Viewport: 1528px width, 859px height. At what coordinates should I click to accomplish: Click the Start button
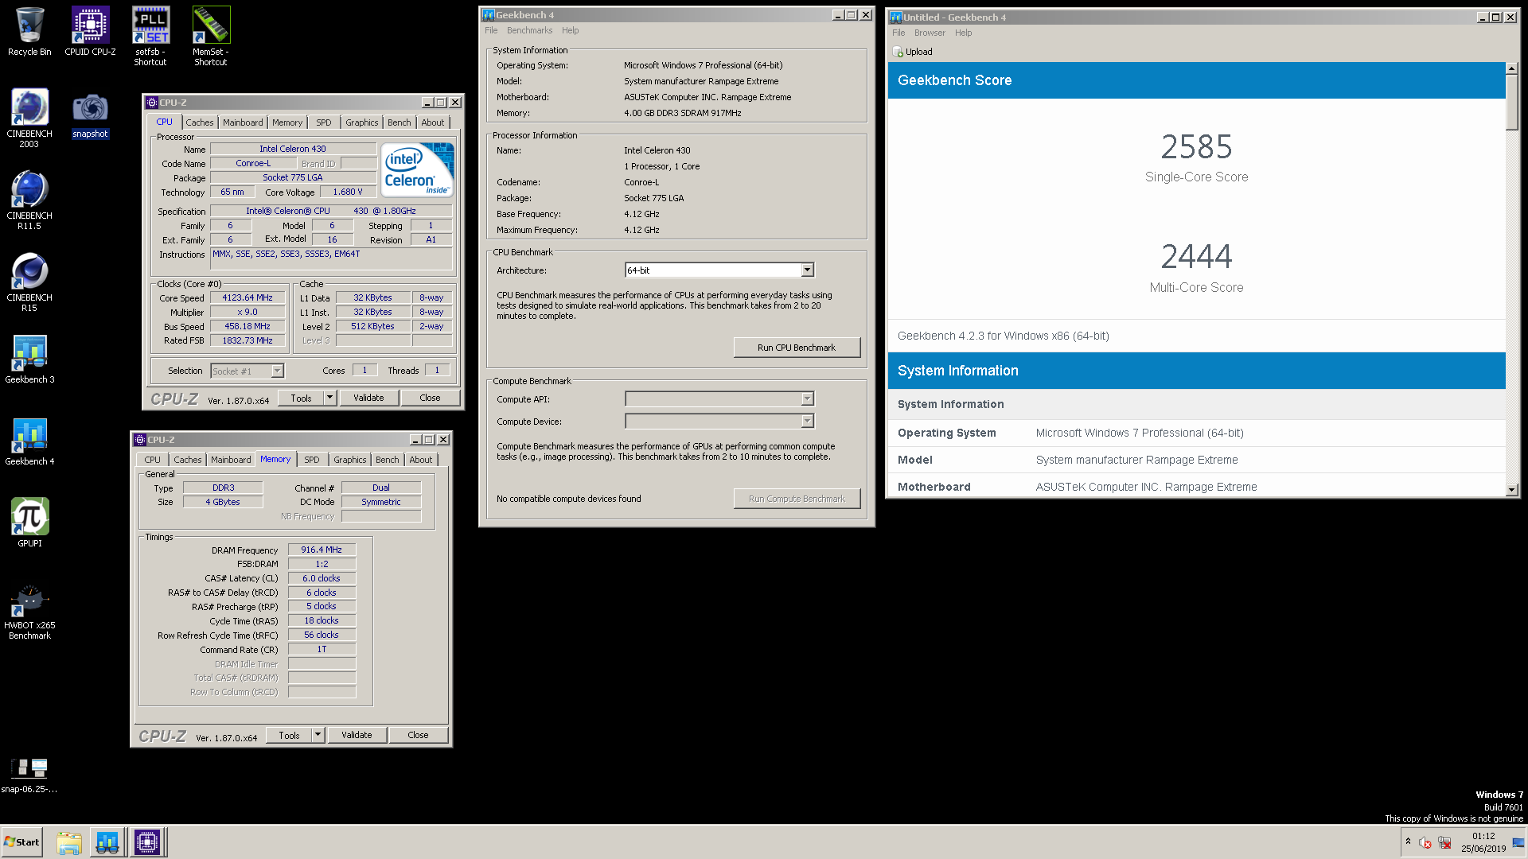click(x=21, y=842)
